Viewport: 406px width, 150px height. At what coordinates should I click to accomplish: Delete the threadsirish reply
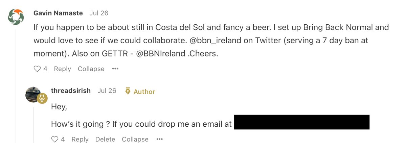pyautogui.click(x=105, y=139)
